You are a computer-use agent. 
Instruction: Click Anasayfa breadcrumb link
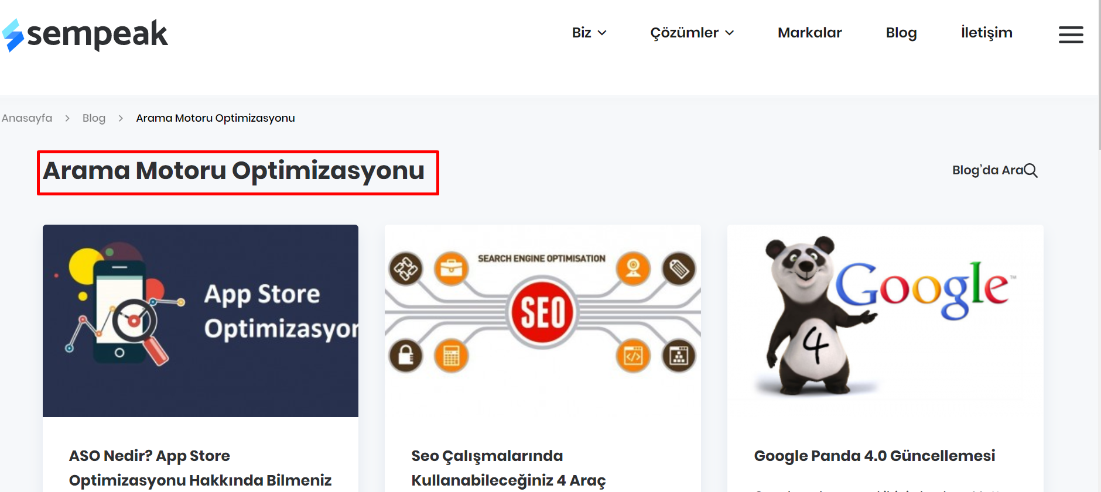[27, 118]
